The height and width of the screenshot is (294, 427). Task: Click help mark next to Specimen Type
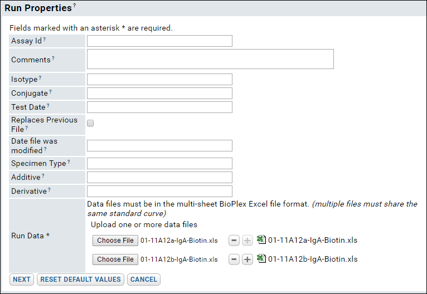(69, 161)
